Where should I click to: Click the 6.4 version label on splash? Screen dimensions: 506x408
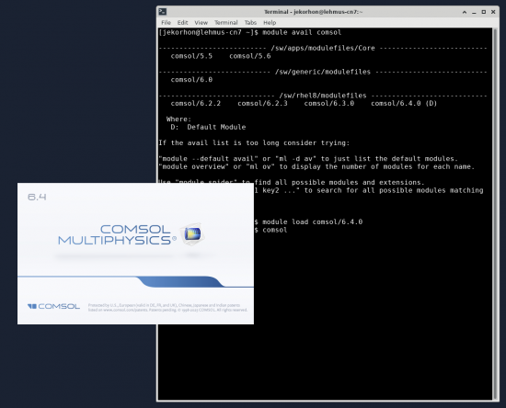(x=37, y=197)
